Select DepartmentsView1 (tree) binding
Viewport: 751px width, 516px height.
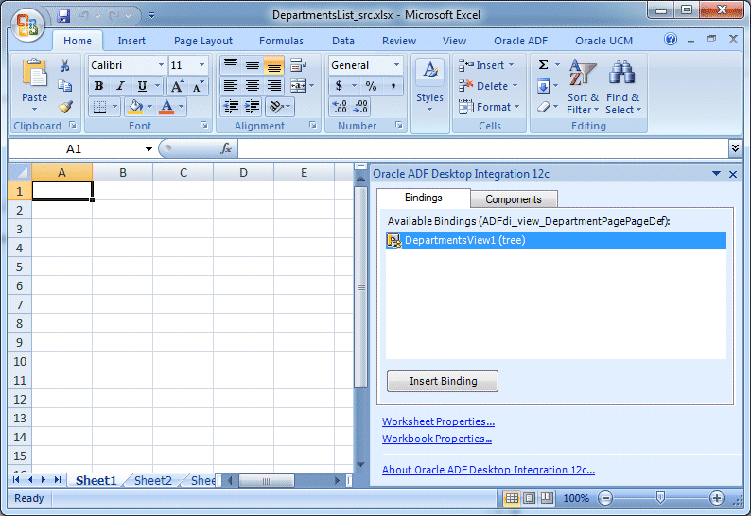click(x=556, y=240)
